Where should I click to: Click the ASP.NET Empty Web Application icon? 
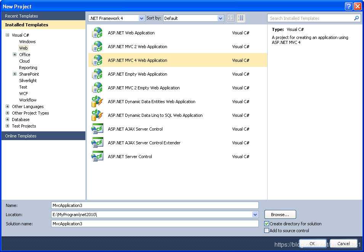pos(97,74)
